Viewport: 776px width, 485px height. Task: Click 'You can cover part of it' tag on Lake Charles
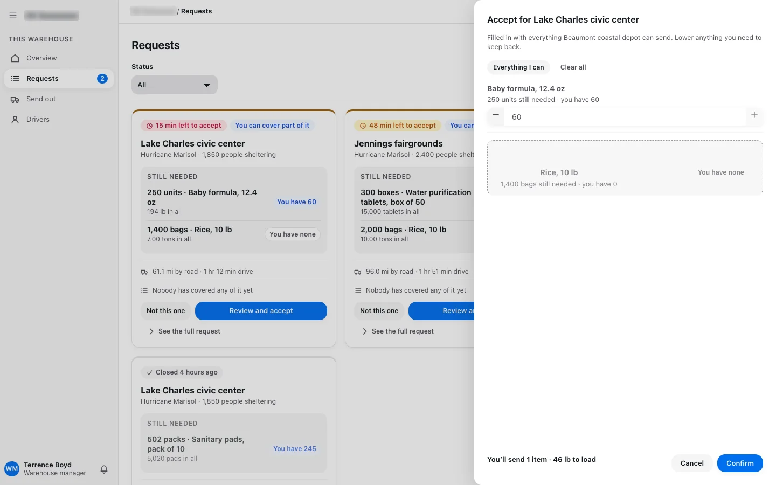pos(272,126)
